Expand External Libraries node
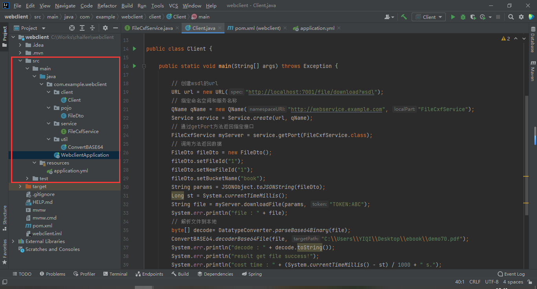 click(x=13, y=241)
